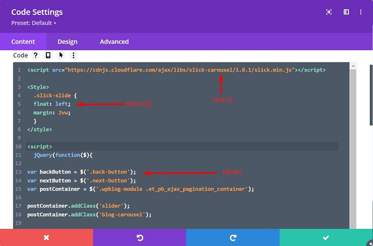The image size is (373, 246).
Task: Click the slick.min.js script URL on line 1
Action: pyautogui.click(x=180, y=70)
